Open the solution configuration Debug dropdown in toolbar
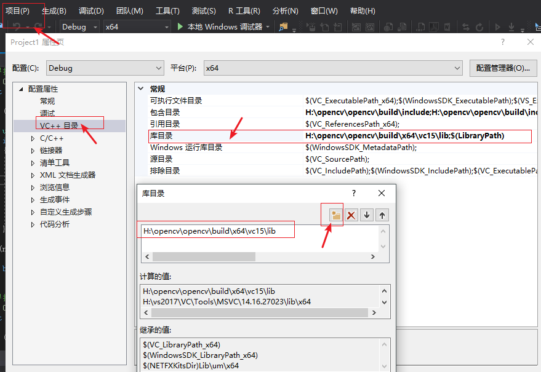Screen dimensions: 541x372 [79, 26]
